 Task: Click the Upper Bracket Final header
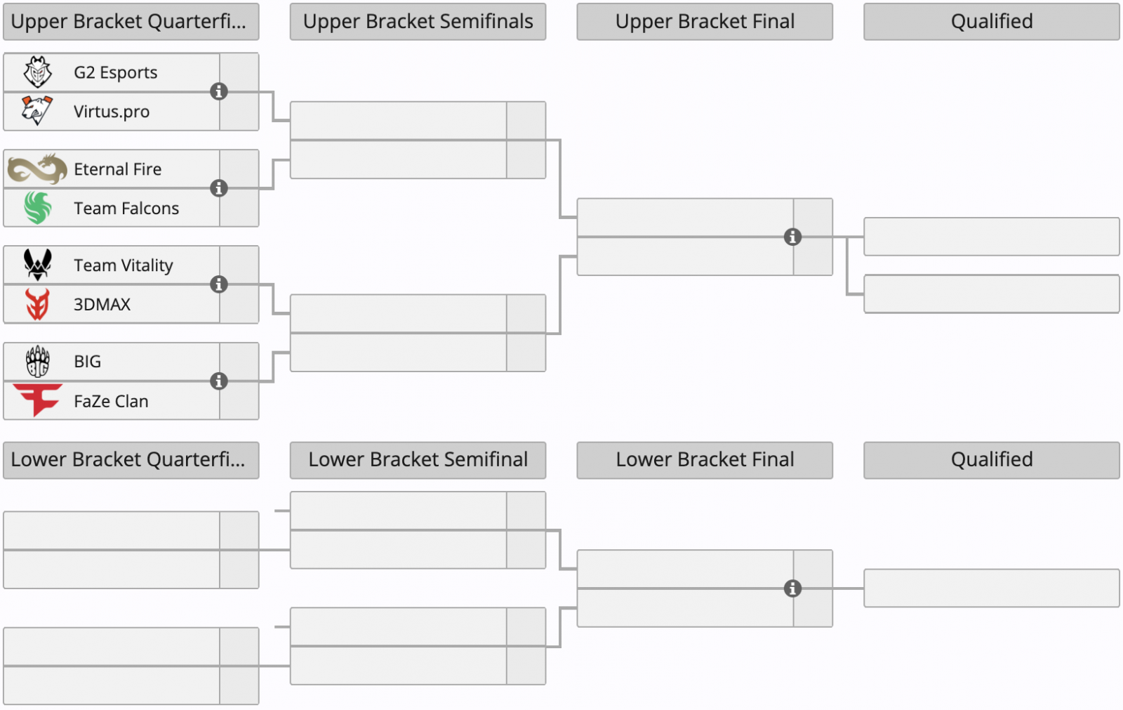705,22
